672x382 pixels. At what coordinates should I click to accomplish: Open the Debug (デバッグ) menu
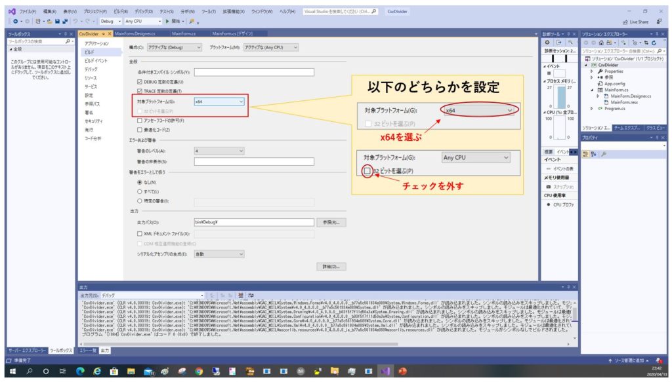143,12
